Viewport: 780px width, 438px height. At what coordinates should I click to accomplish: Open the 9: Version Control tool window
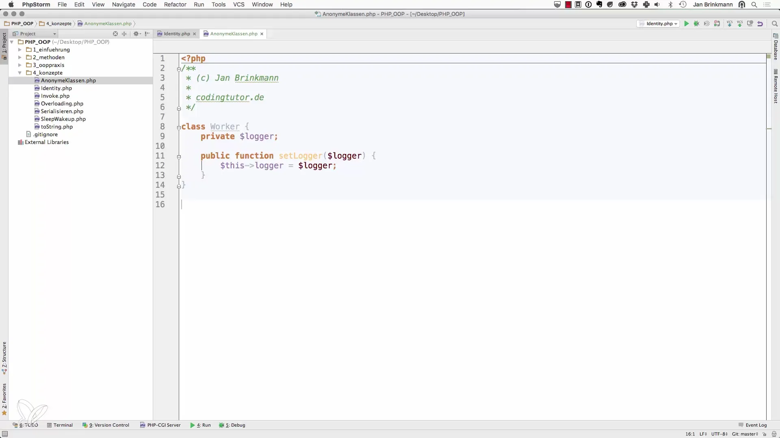[x=106, y=425]
